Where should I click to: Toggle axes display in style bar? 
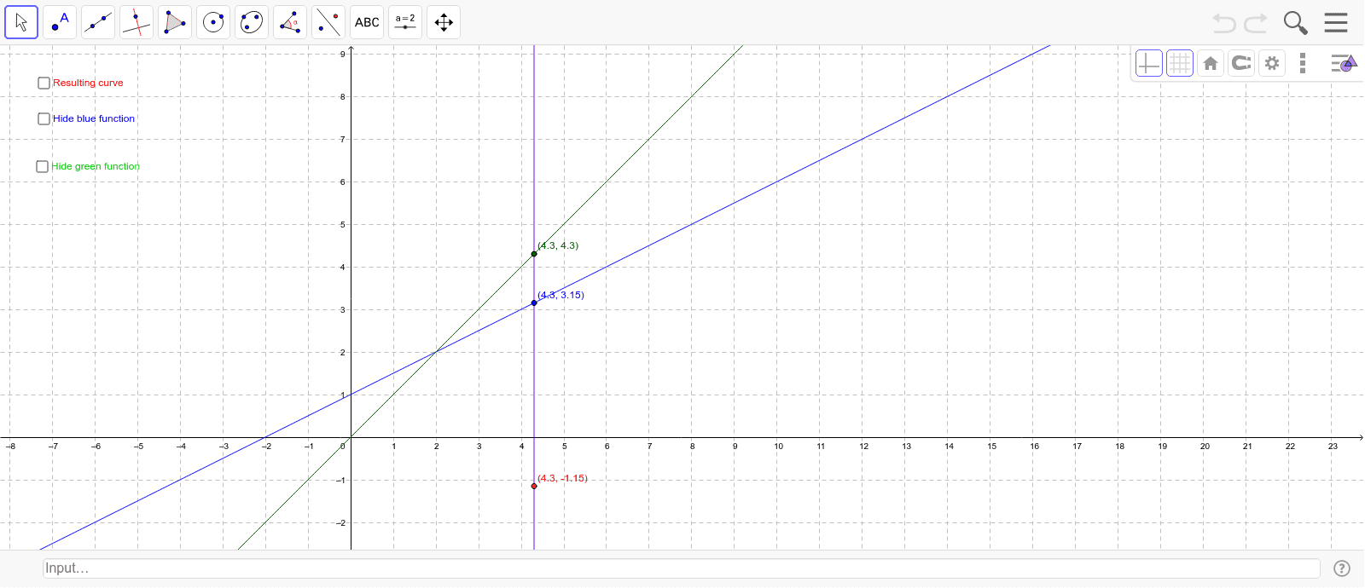1149,63
